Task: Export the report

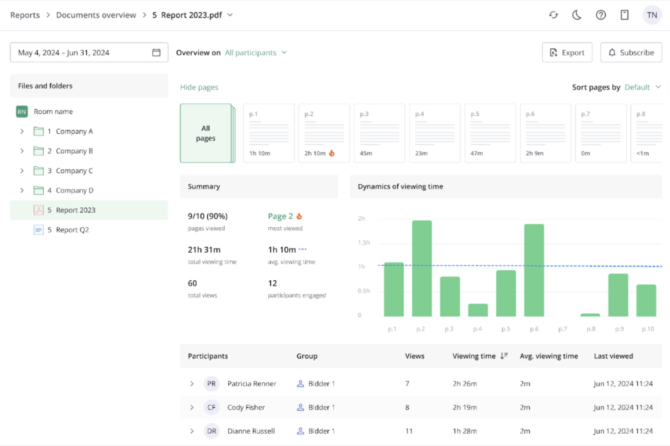Action: point(567,52)
